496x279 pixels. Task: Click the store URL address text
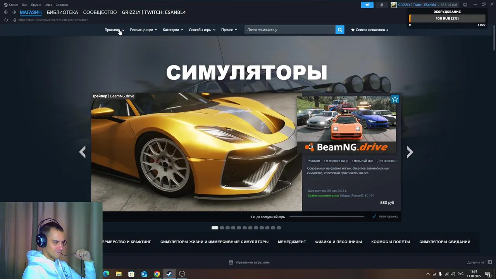coord(53,20)
